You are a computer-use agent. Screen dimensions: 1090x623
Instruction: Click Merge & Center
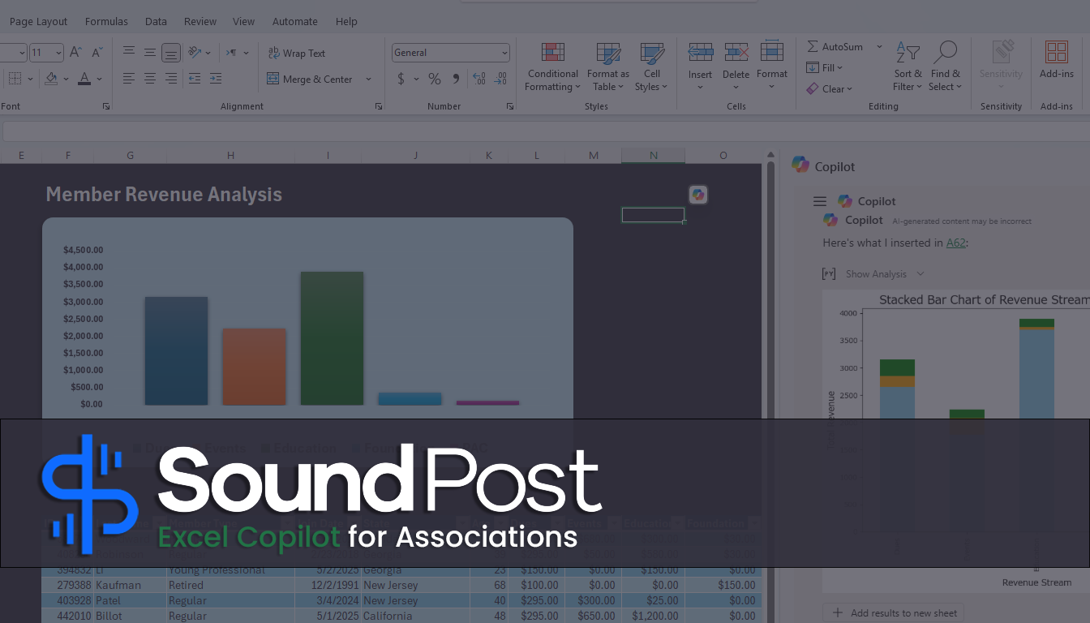310,79
